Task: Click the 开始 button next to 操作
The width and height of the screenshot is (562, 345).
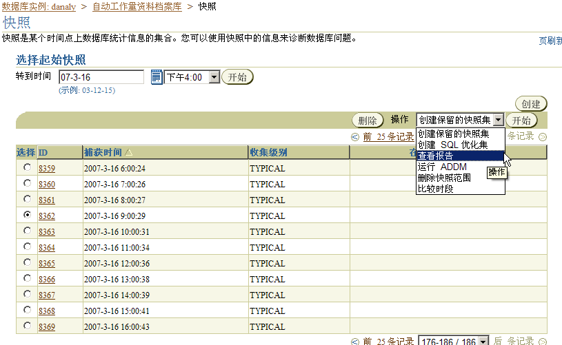Action: tap(521, 121)
